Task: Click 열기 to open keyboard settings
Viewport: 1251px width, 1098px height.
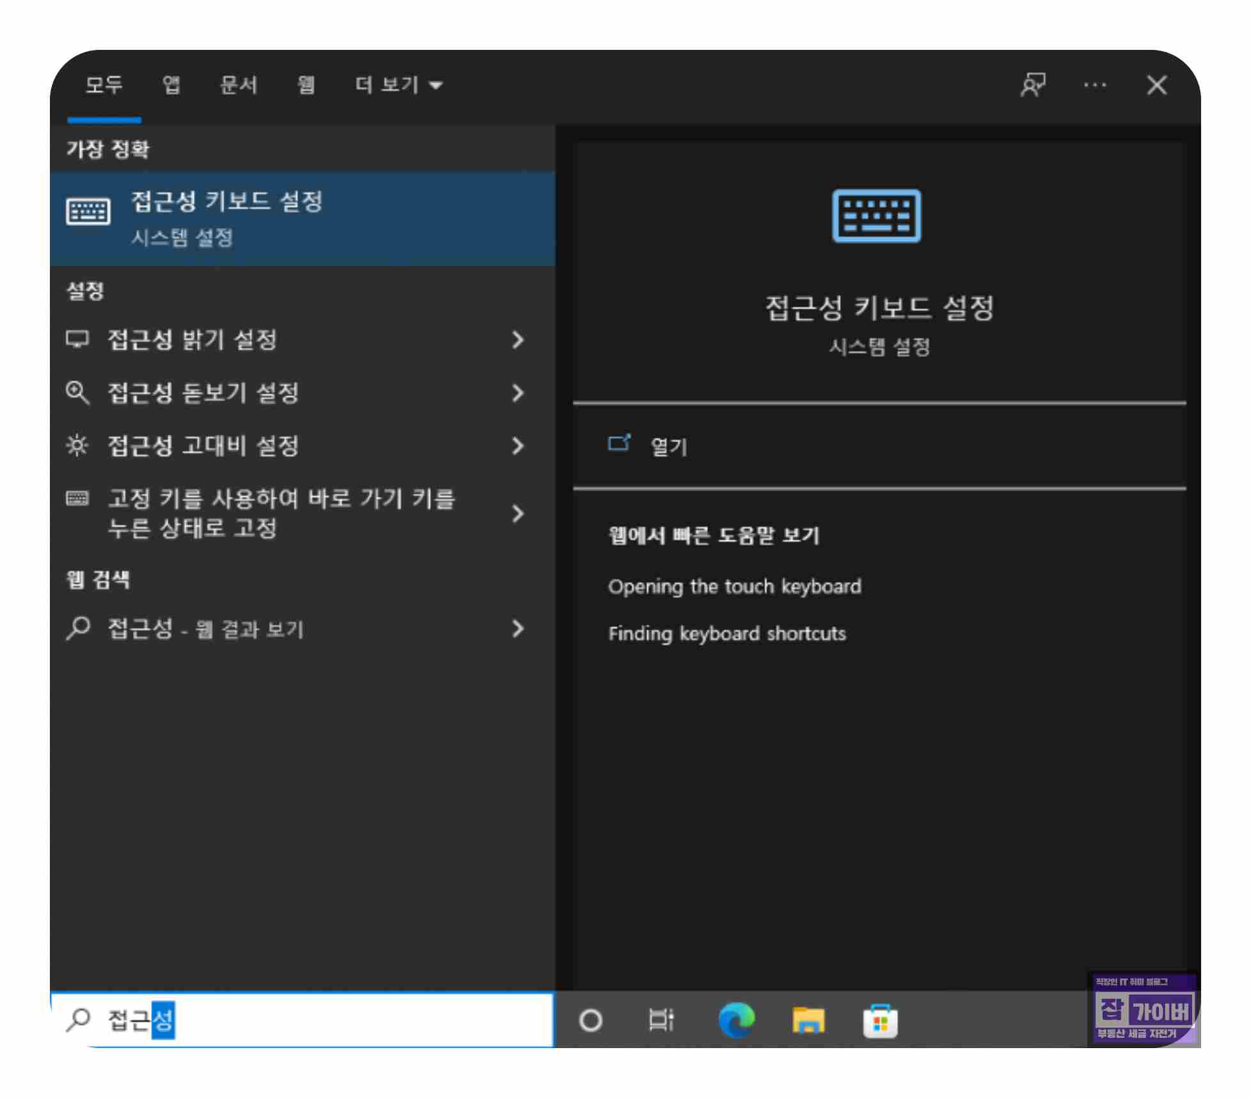Action: [x=668, y=446]
